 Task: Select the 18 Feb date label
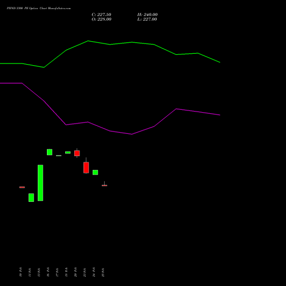66,272
